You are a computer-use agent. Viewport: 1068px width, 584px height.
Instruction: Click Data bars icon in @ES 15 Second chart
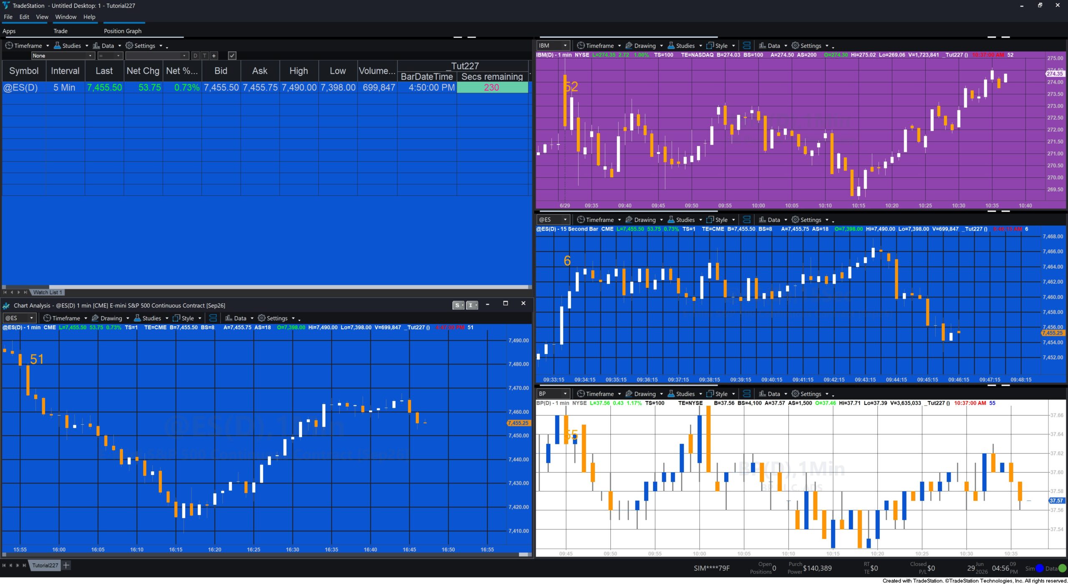(x=762, y=219)
